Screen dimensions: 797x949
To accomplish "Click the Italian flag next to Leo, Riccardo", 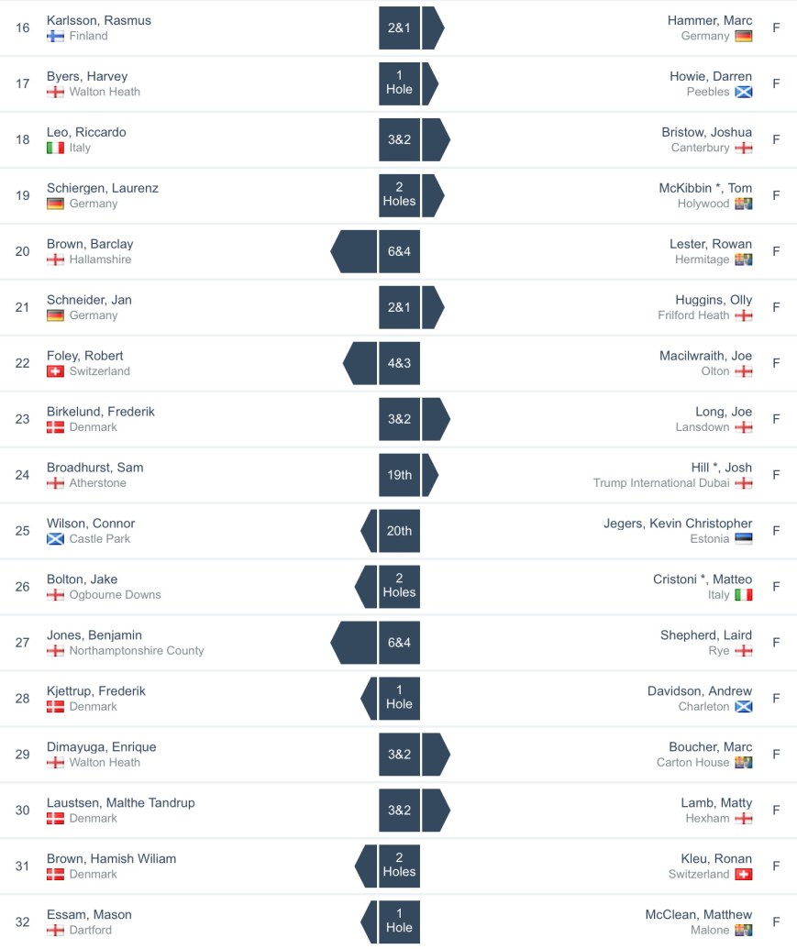I will (55, 149).
